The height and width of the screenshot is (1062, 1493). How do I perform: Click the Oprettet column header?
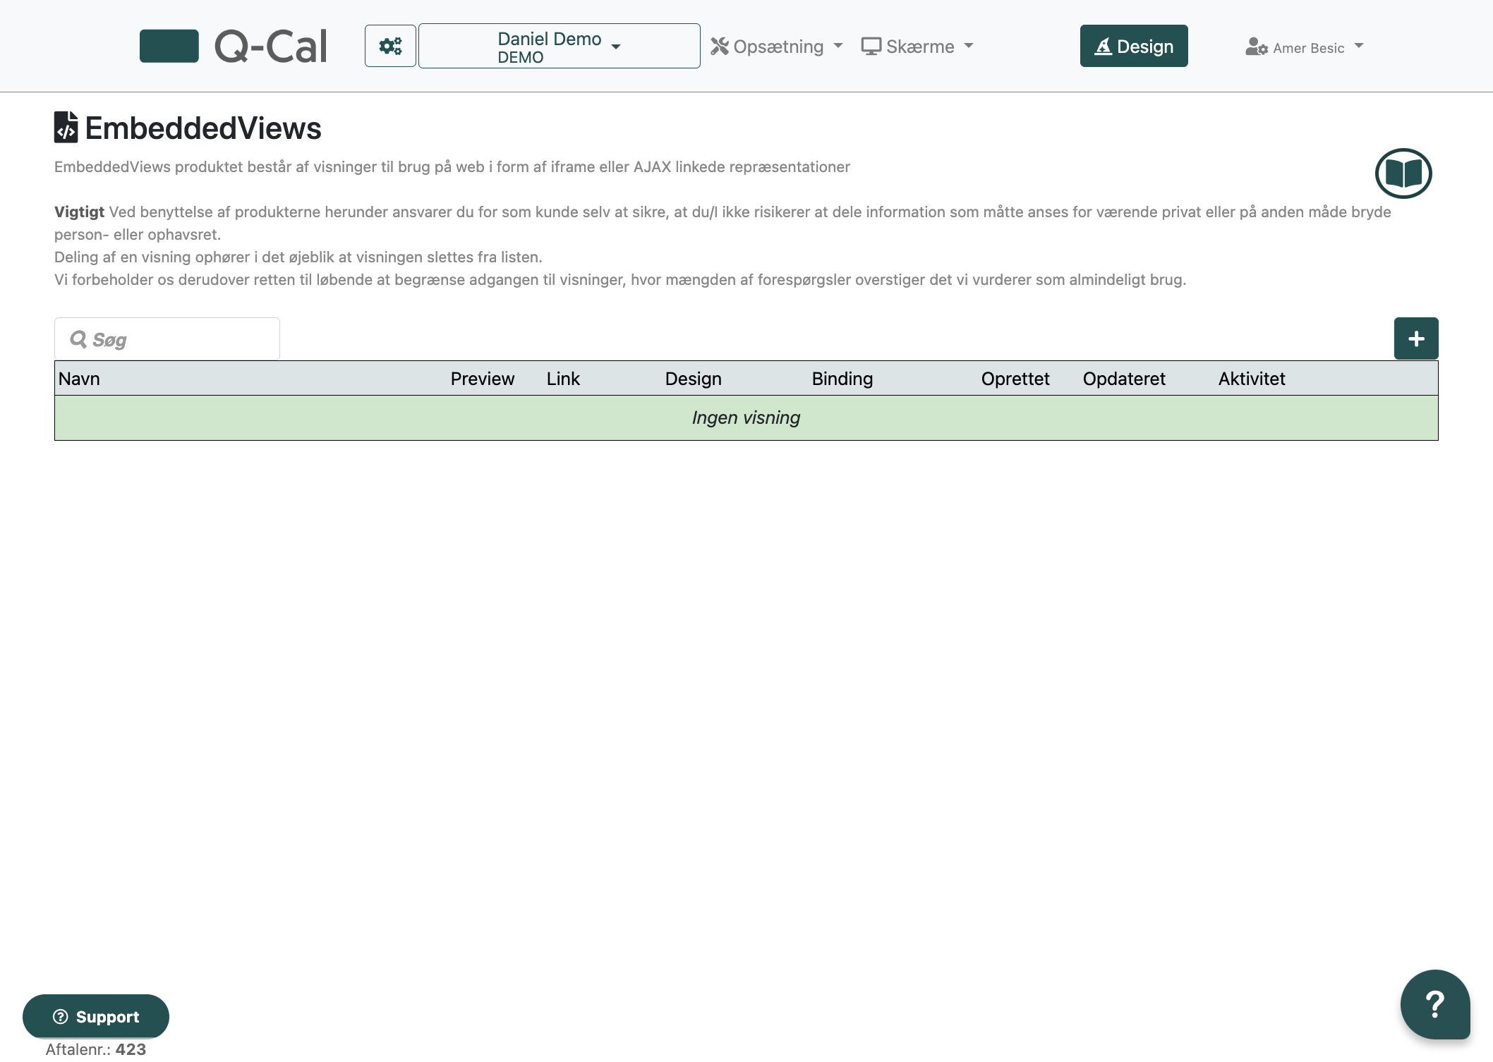pyautogui.click(x=1015, y=379)
